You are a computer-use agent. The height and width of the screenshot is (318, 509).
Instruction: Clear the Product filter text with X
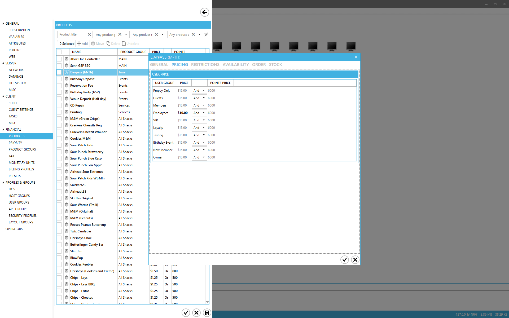click(x=89, y=34)
